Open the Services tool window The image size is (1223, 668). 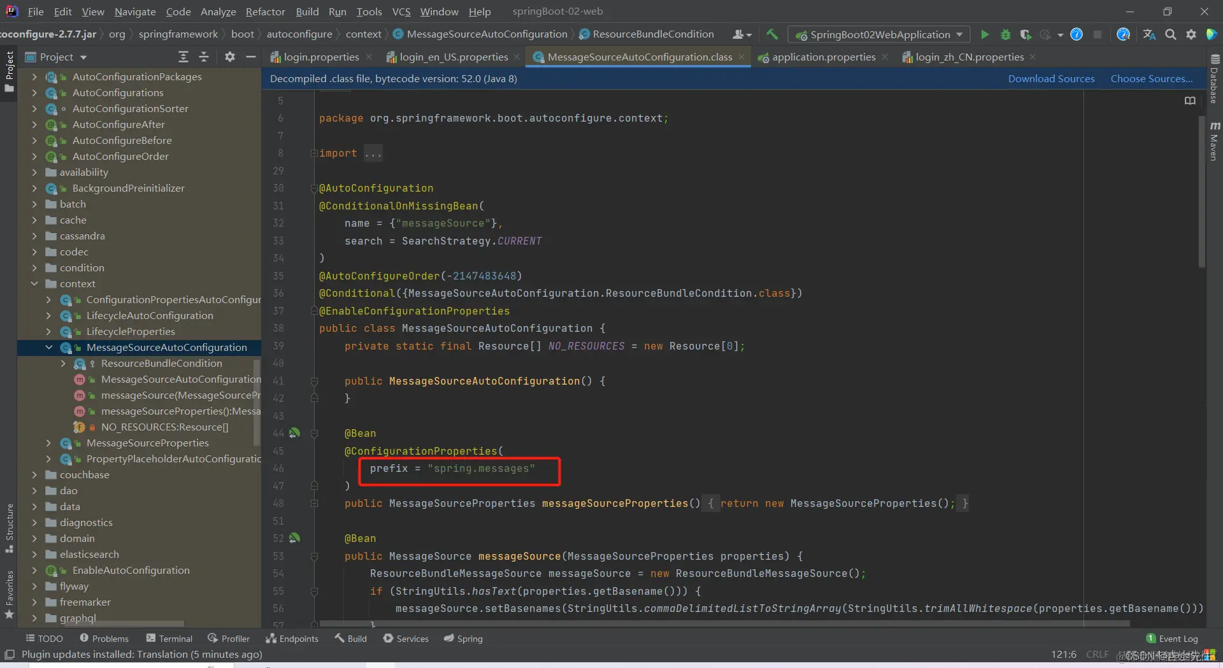[x=406, y=639]
